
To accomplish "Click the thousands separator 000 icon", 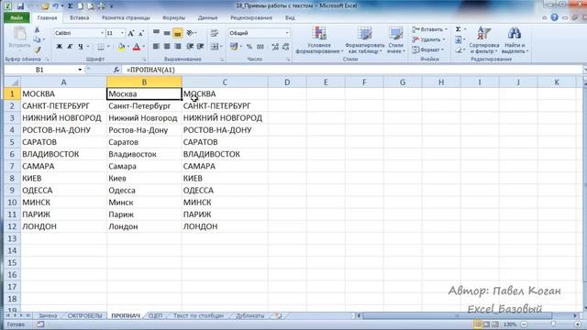I will (260, 47).
